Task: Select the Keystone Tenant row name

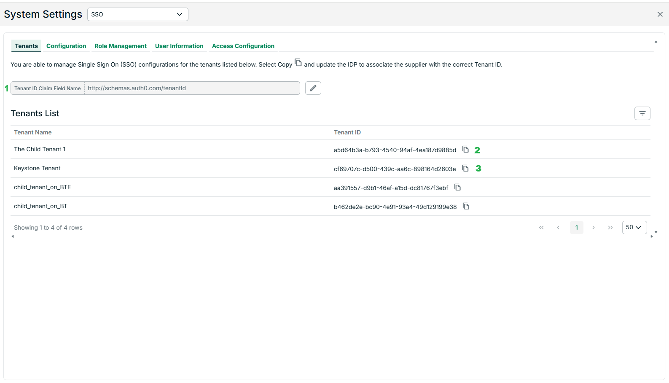Action: (37, 168)
